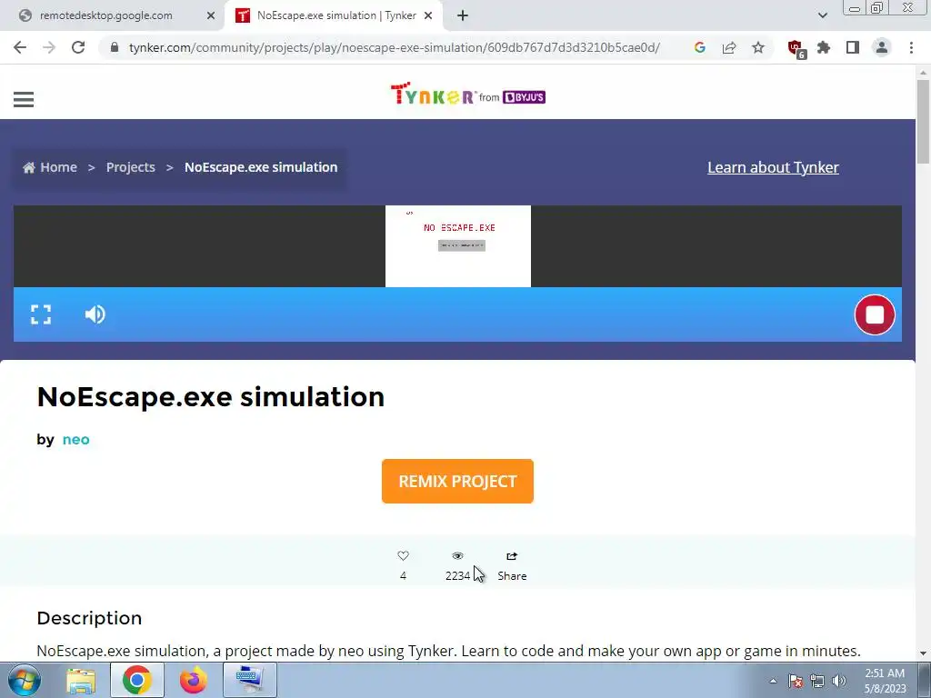Open the on-screen keyboard taskbar app
Image resolution: width=931 pixels, height=698 pixels.
[250, 680]
